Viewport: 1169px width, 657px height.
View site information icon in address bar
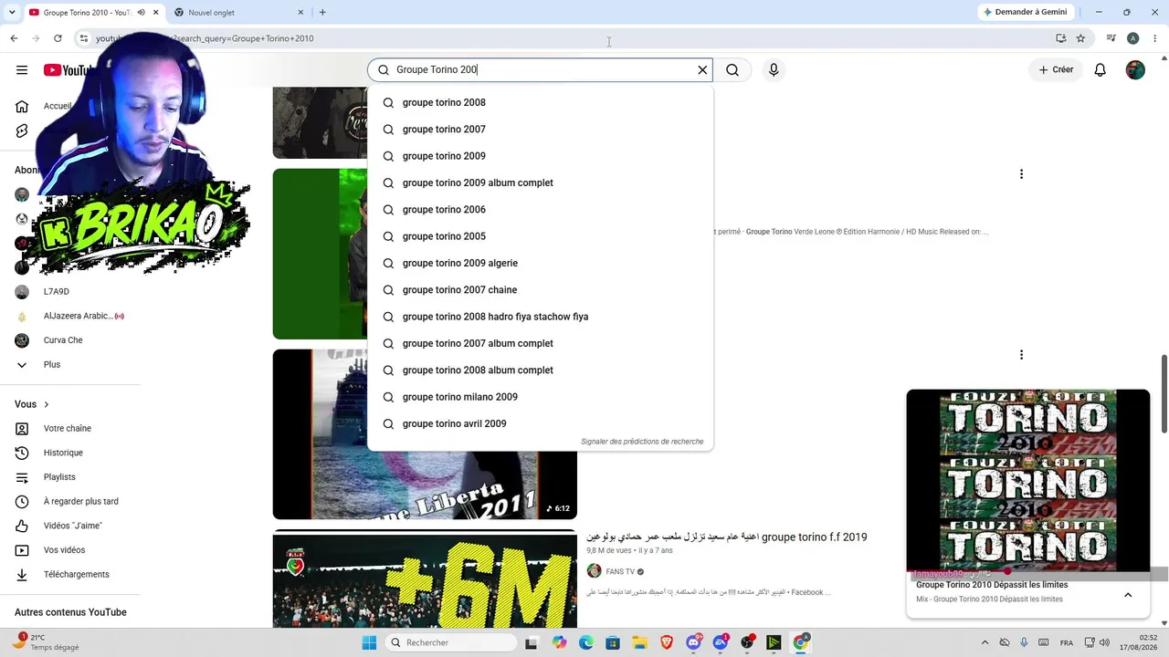click(83, 38)
